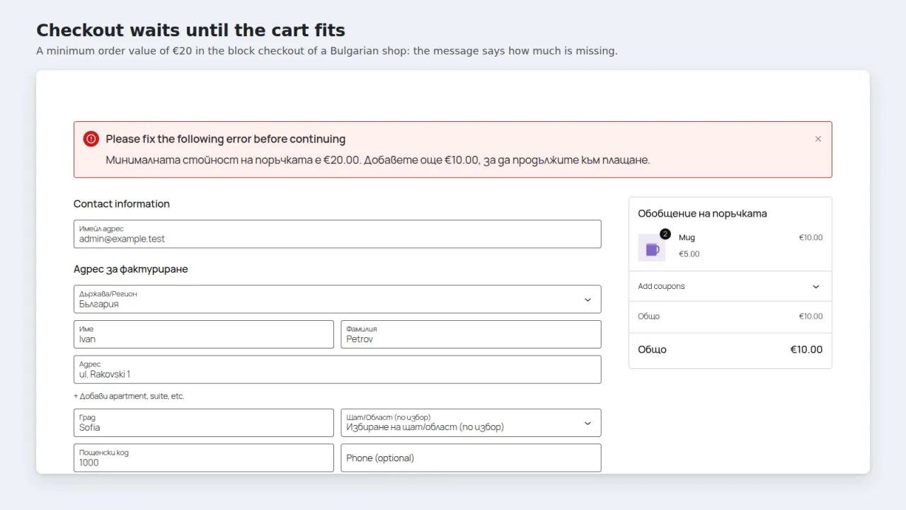Image resolution: width=906 pixels, height=510 pixels.
Task: Focus the Име first name field
Action: click(204, 334)
